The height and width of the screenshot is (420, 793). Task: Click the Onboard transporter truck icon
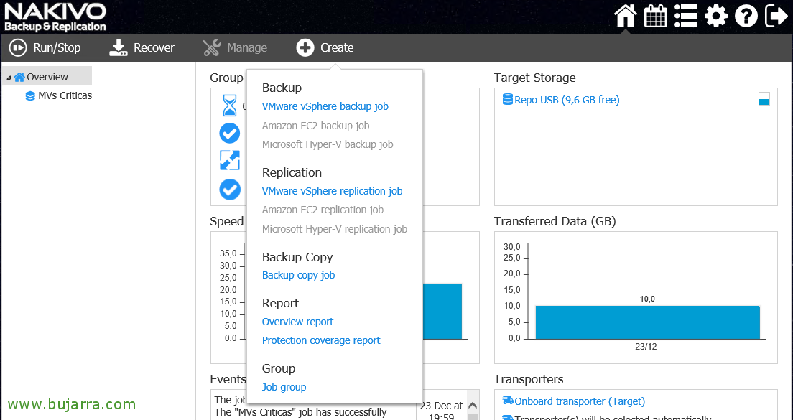pyautogui.click(x=508, y=401)
